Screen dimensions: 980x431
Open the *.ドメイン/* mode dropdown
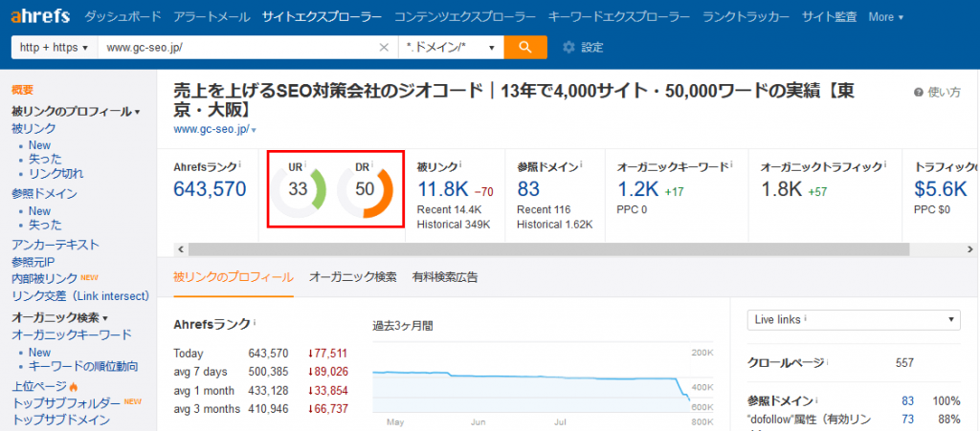click(451, 48)
